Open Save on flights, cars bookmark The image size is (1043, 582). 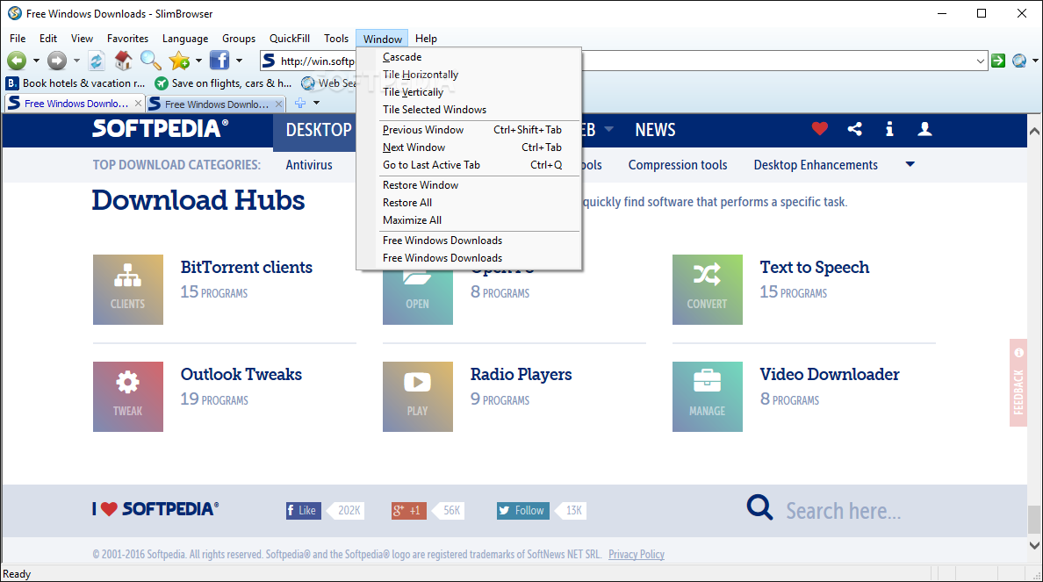[x=224, y=83]
